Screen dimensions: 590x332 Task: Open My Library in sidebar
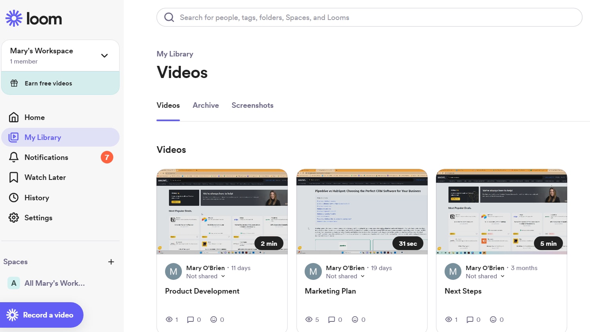[x=60, y=137]
